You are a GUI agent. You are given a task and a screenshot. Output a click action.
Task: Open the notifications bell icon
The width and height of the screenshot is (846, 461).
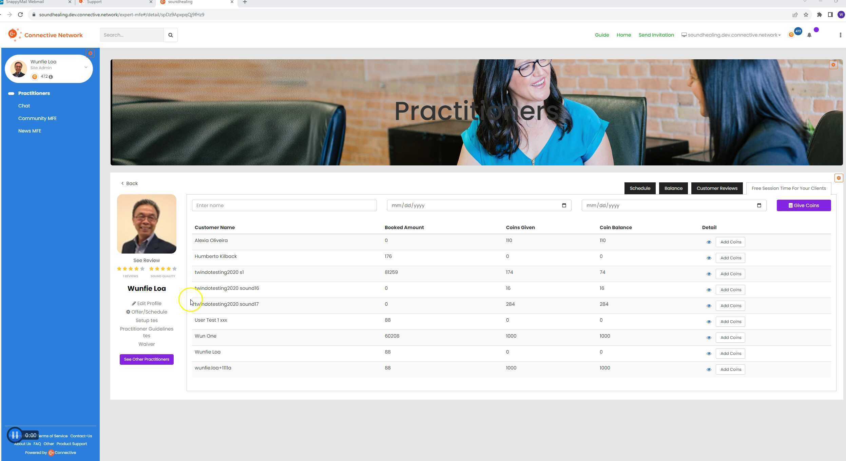click(x=809, y=35)
